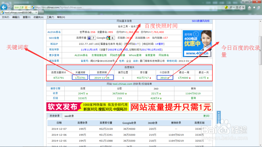Image resolution: width=262 pixels, height=147 pixels.
Task: Open the tool.chinaz.com link in results header
Action: click(x=122, y=84)
